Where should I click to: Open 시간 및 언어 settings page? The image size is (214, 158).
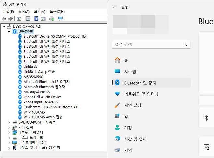151,139
